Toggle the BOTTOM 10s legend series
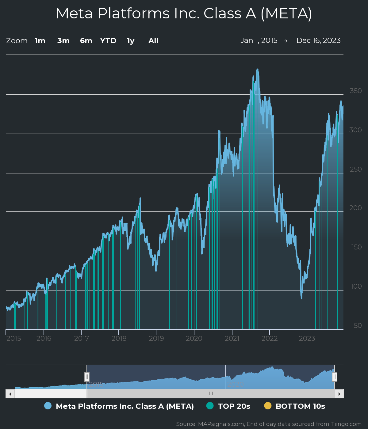Image resolution: width=368 pixels, height=429 pixels. click(x=294, y=406)
